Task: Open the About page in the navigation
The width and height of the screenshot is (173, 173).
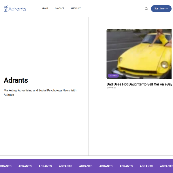Action: coord(45,8)
